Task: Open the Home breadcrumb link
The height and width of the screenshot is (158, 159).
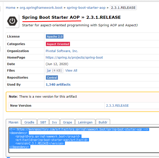Action: click(x=11, y=8)
